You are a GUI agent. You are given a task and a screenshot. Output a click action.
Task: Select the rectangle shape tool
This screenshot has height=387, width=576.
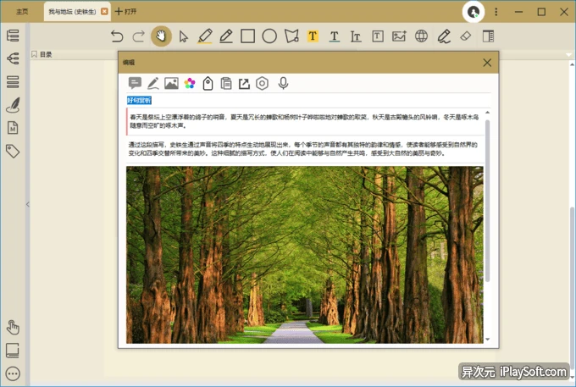click(x=247, y=36)
